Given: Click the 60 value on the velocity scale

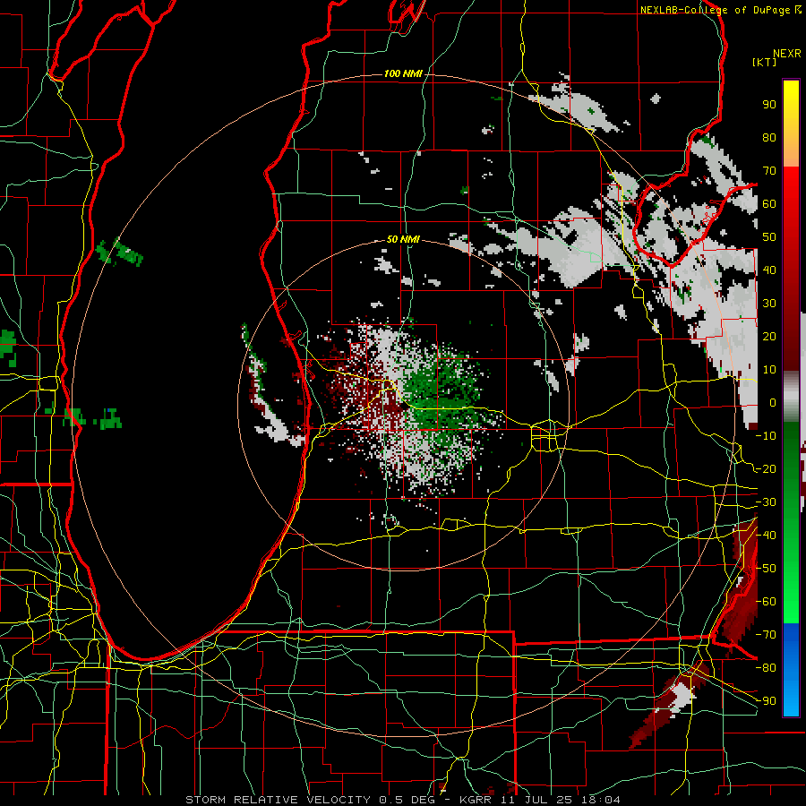Looking at the screenshot, I should 769,203.
